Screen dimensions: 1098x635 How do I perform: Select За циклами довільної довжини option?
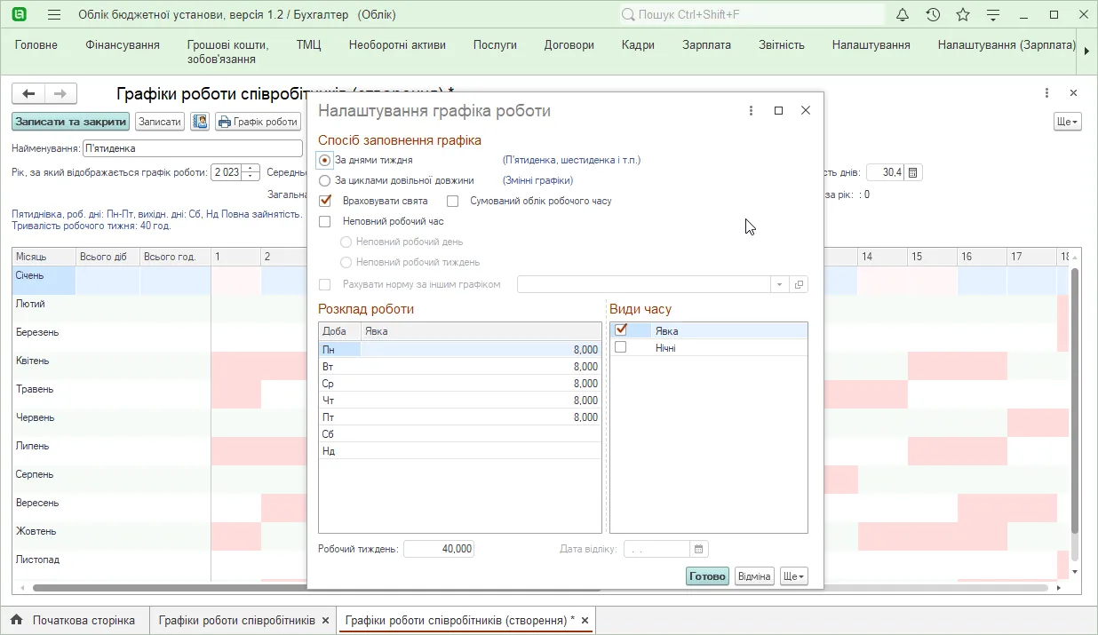point(325,180)
